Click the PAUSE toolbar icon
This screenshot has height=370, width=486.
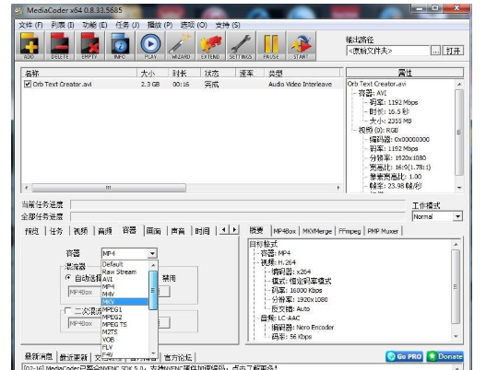coord(270,46)
